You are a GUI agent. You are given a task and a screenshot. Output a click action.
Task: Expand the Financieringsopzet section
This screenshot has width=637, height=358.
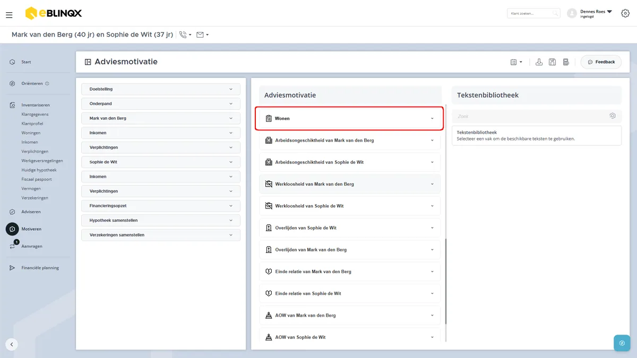(x=161, y=206)
